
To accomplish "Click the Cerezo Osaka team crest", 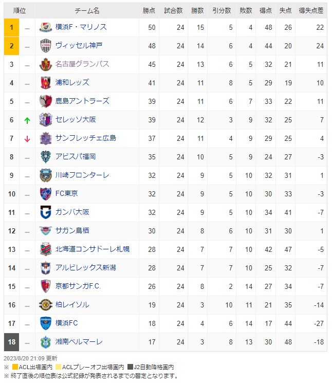I will (46, 120).
